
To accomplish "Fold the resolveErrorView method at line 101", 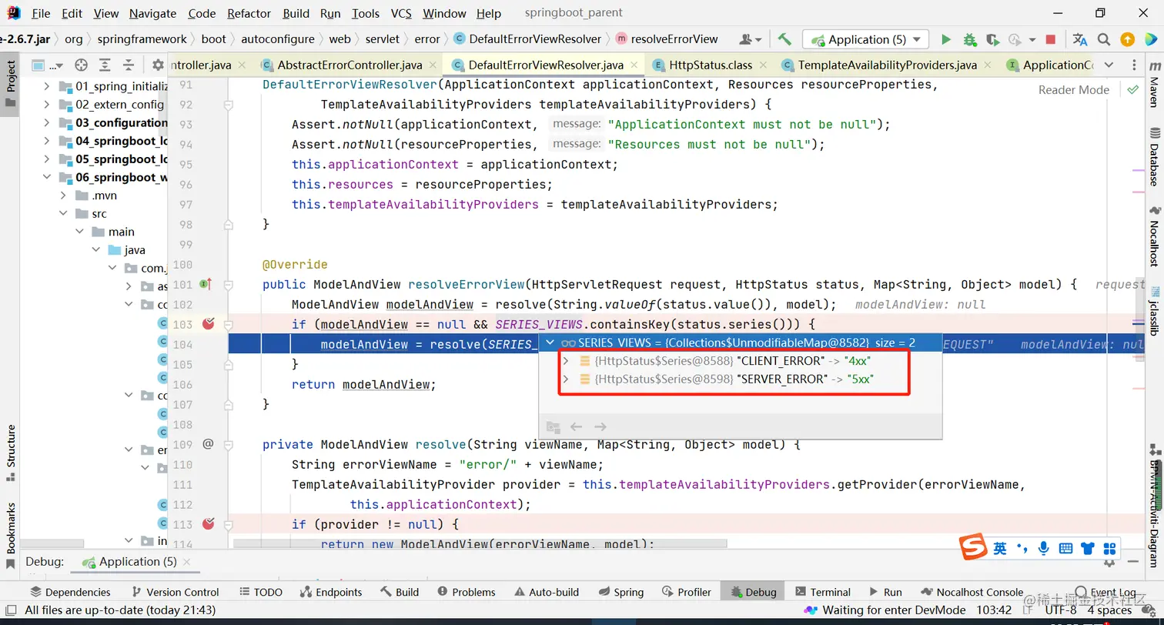I will [228, 285].
